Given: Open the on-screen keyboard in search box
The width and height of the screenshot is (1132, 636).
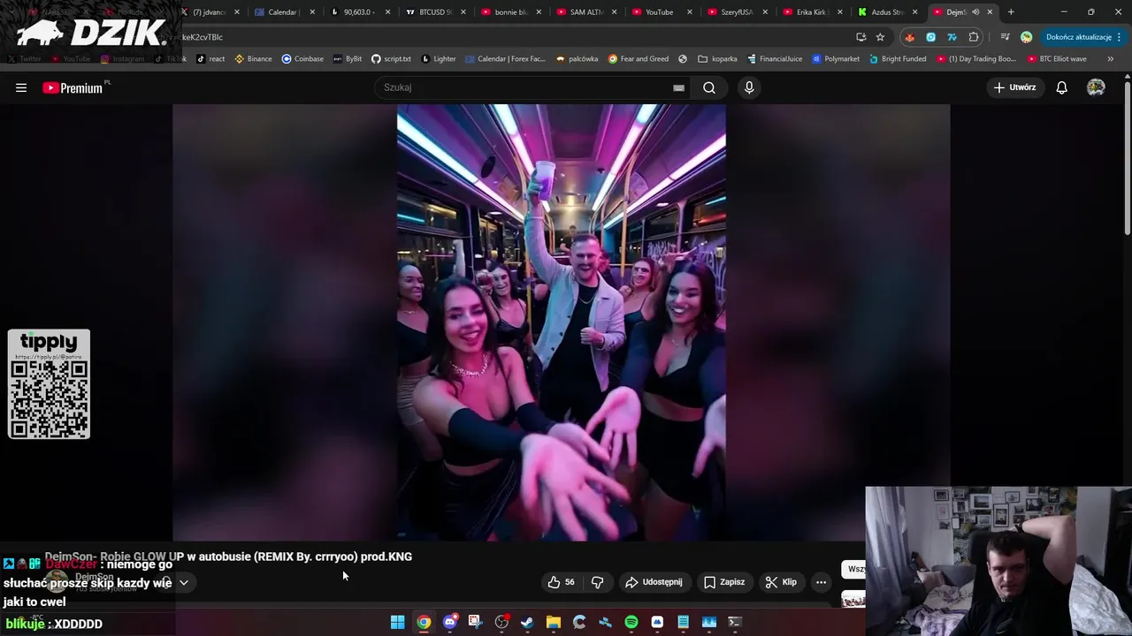Looking at the screenshot, I should (678, 87).
